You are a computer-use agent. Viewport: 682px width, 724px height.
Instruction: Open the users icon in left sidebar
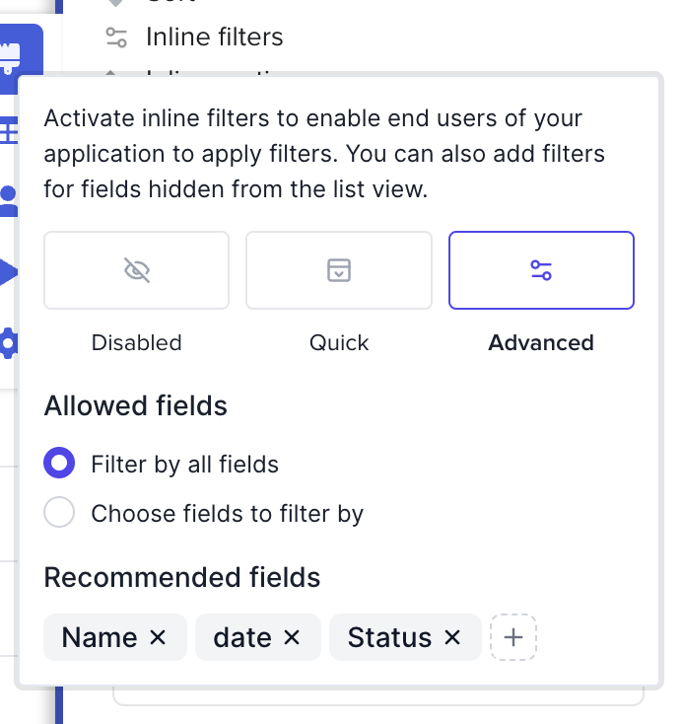[9, 200]
